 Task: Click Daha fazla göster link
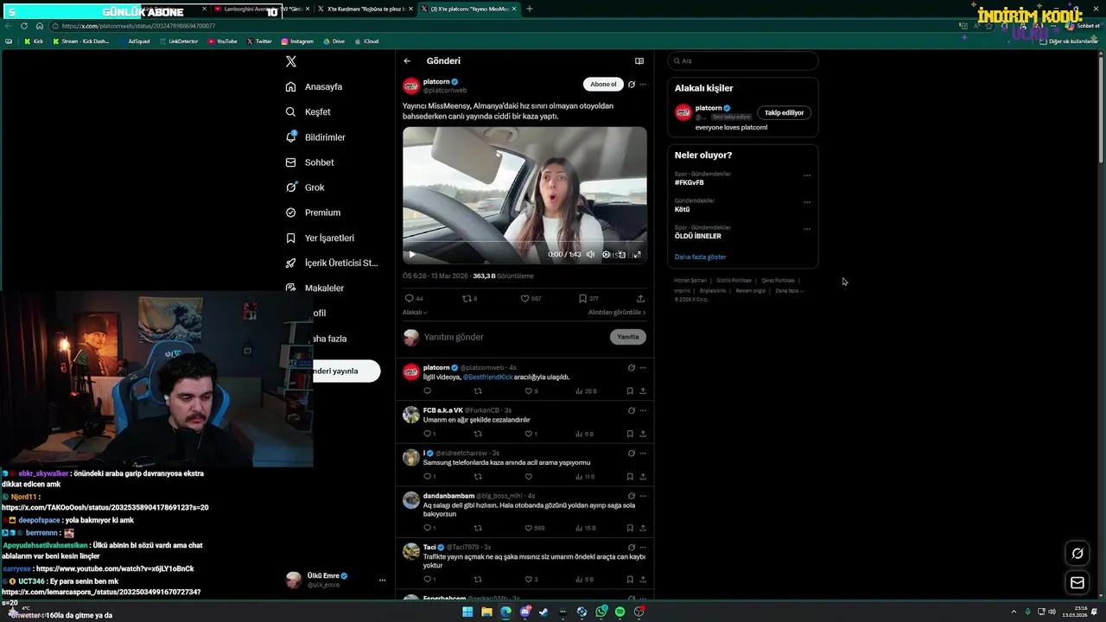pyautogui.click(x=701, y=257)
